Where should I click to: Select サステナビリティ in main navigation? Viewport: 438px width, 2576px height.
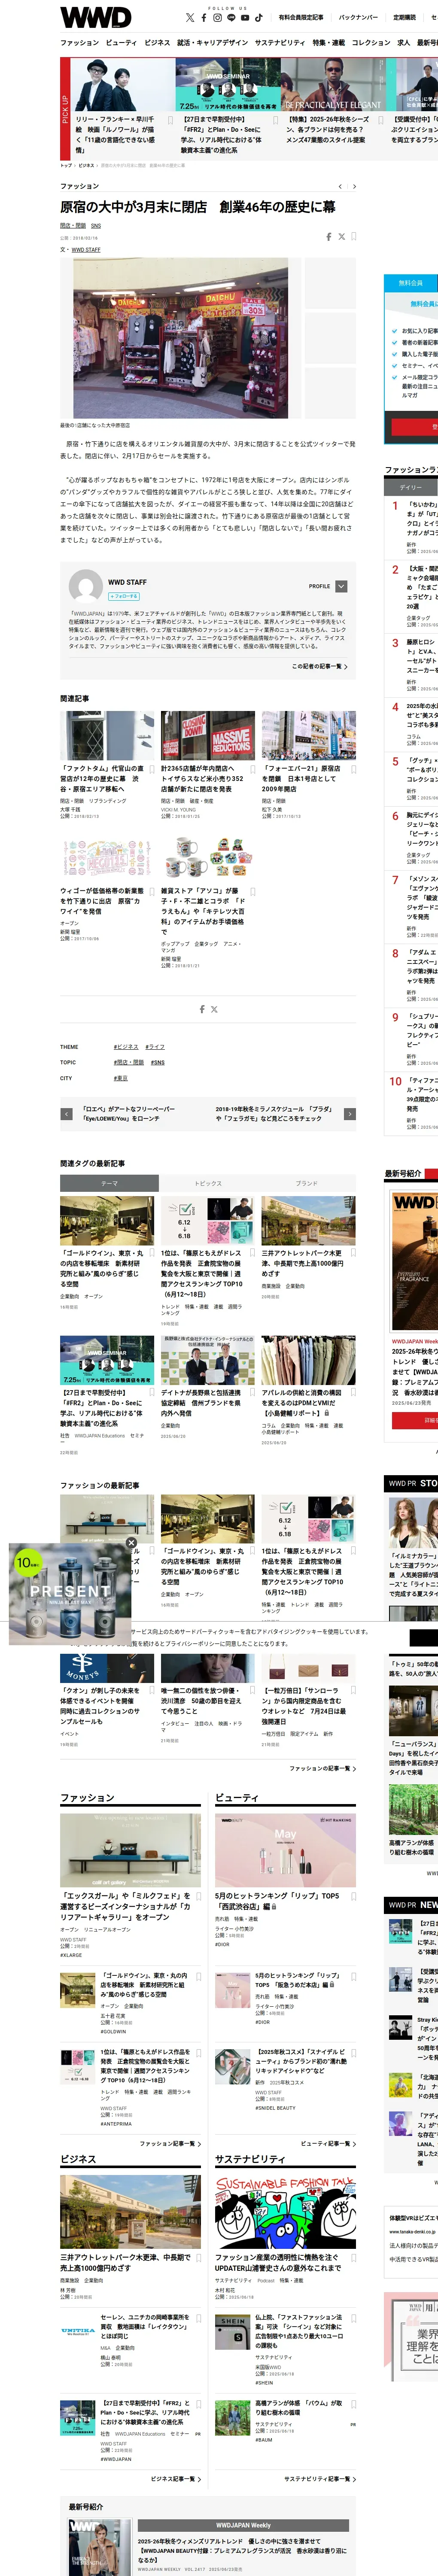pos(280,43)
